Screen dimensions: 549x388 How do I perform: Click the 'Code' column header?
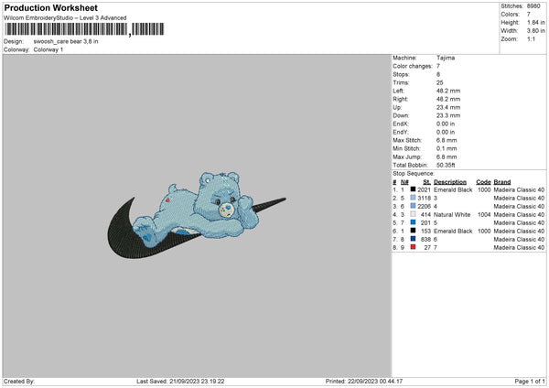[483, 182]
